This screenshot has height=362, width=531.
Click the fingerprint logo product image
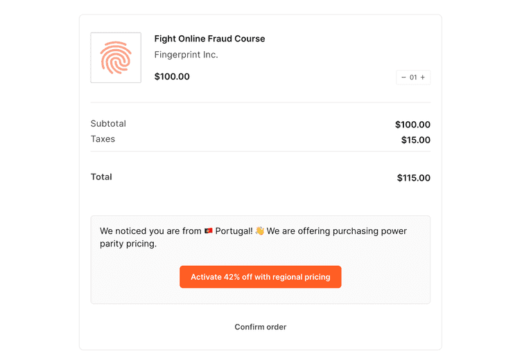[116, 58]
